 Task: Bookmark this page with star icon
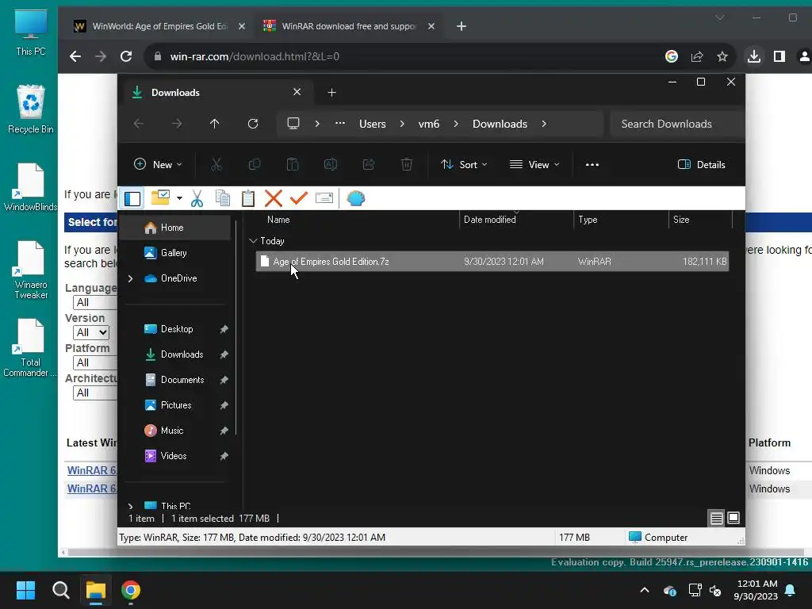coord(722,56)
